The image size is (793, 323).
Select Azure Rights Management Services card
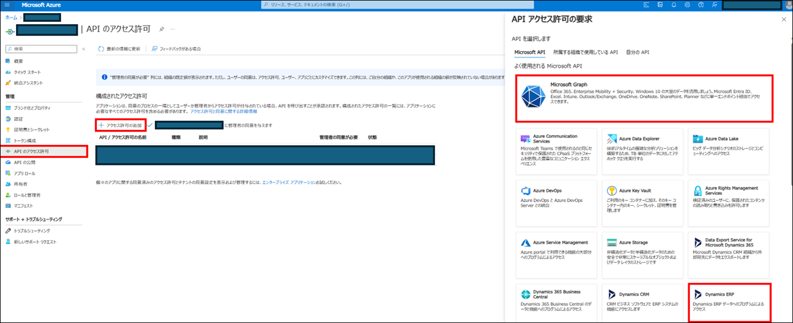click(x=729, y=203)
